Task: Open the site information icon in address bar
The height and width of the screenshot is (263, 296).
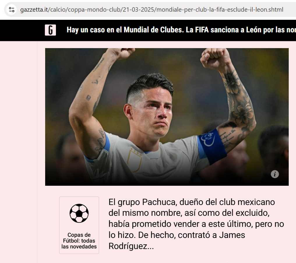Action: tap(12, 9)
